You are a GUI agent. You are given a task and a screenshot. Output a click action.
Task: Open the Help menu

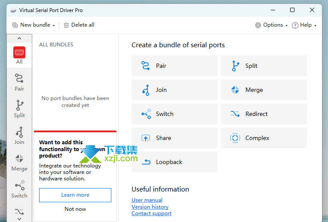(304, 25)
